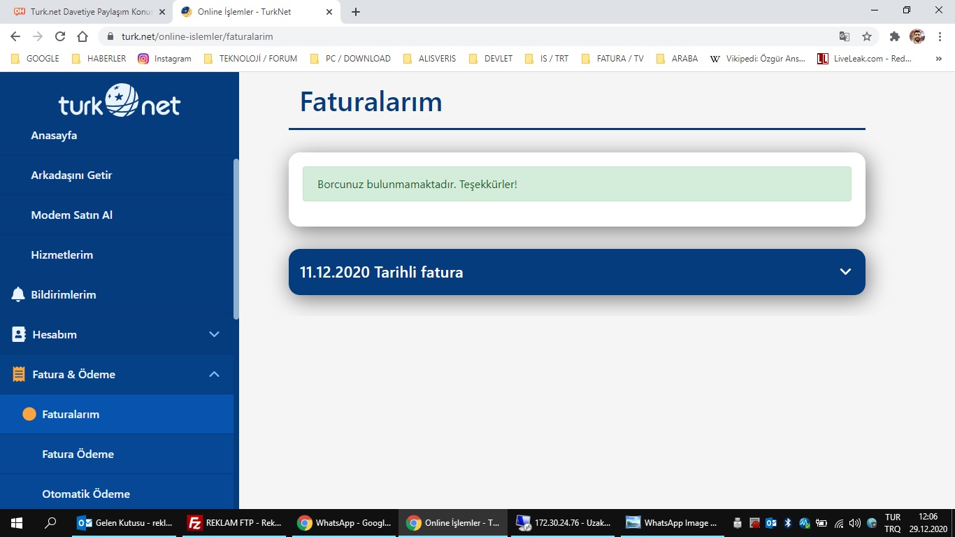This screenshot has height=537, width=955.
Task: Click safely remove hardware USB icon
Action: [738, 523]
